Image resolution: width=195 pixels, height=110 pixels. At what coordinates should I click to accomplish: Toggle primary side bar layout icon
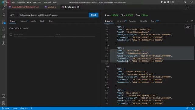click(x=162, y=2)
